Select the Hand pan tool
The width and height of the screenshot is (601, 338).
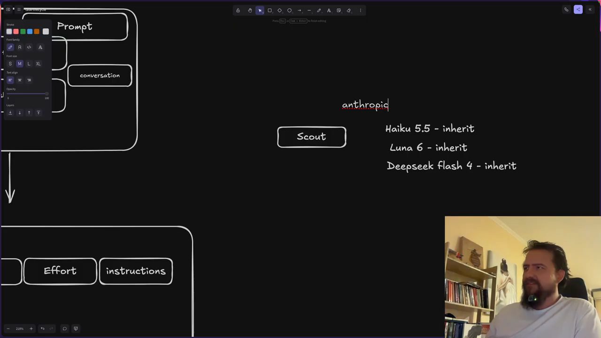click(x=250, y=10)
